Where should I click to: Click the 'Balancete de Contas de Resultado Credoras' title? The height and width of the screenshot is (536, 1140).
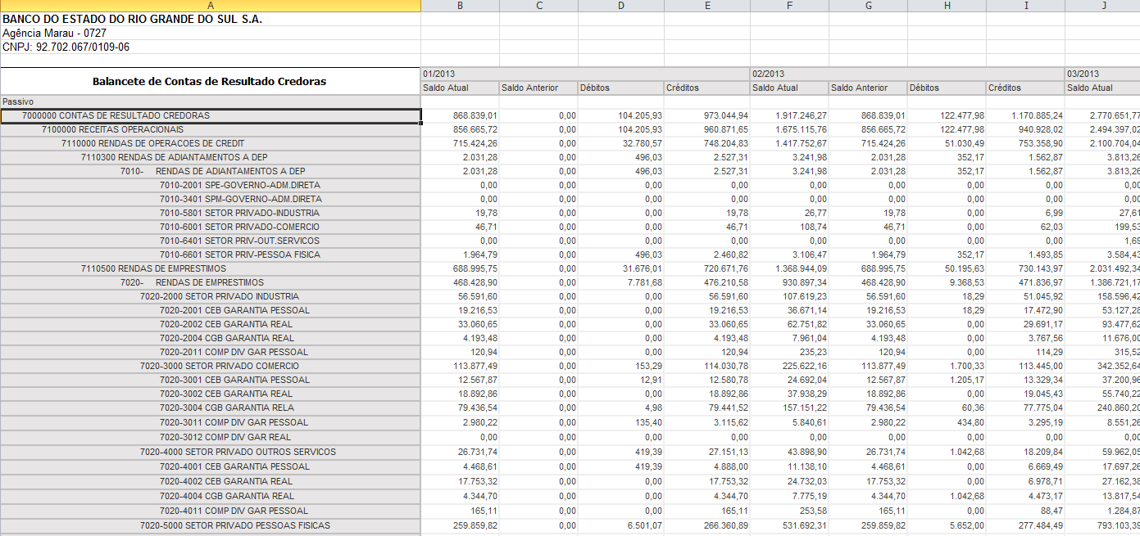point(210,81)
